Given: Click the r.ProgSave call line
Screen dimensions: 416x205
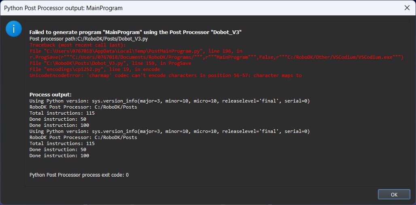Looking at the screenshot, I should [216, 57].
